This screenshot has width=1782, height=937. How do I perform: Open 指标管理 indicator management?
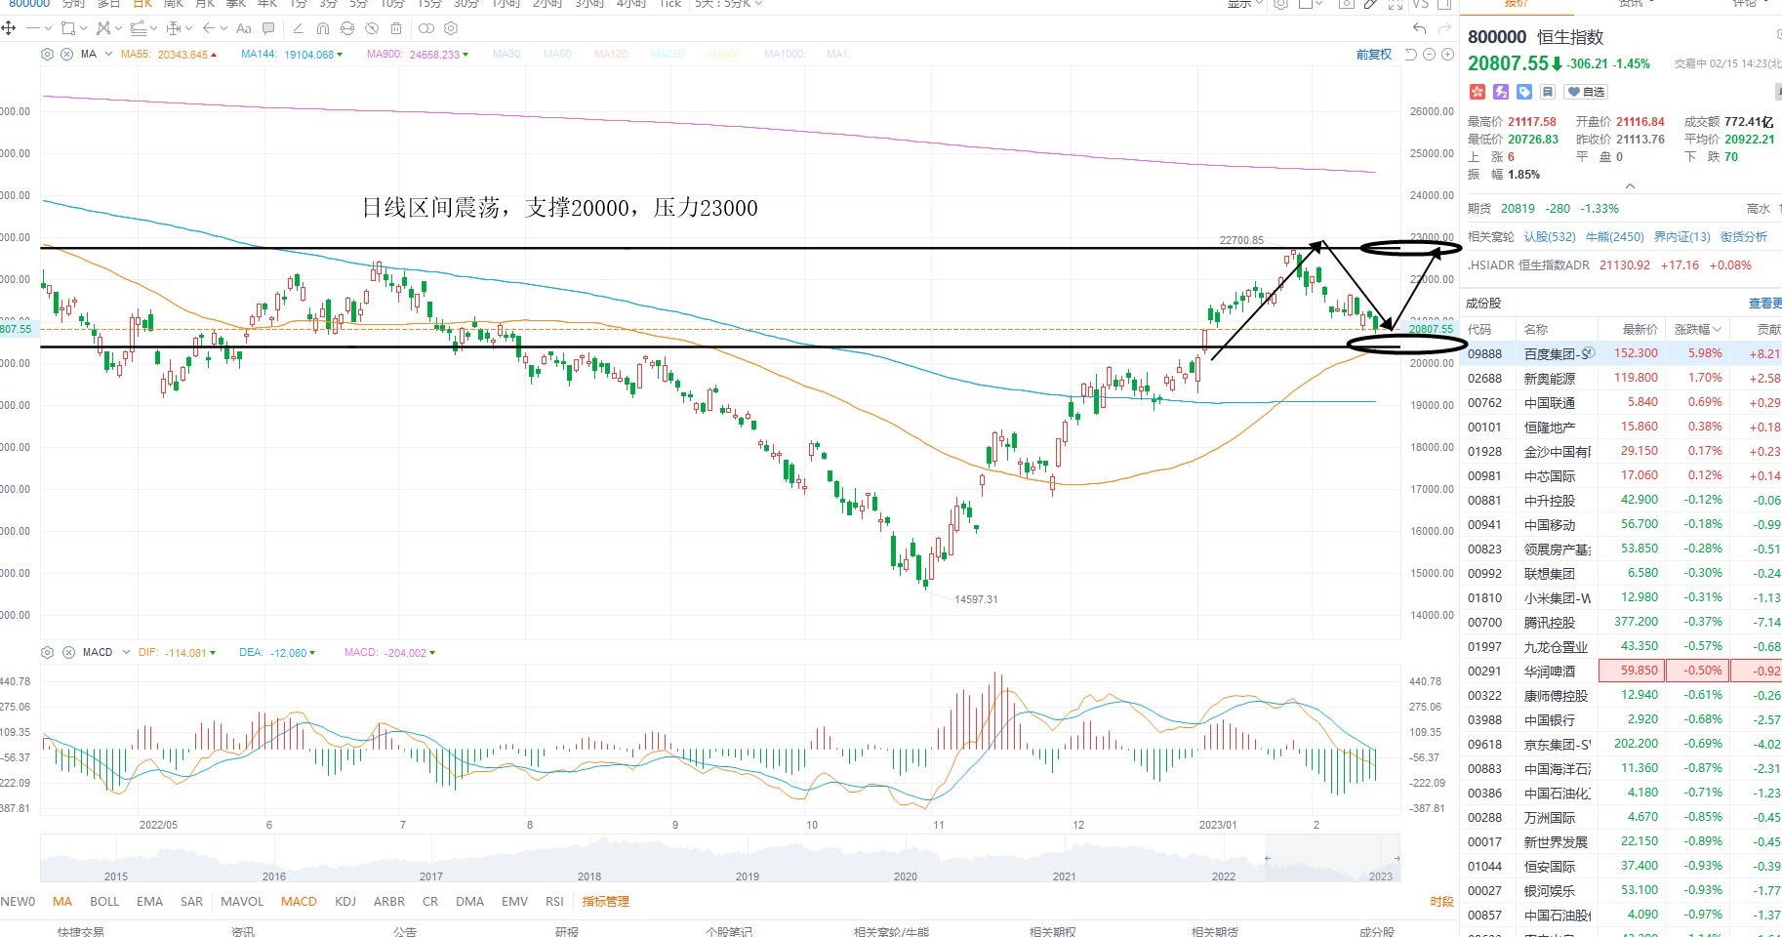pyautogui.click(x=606, y=901)
